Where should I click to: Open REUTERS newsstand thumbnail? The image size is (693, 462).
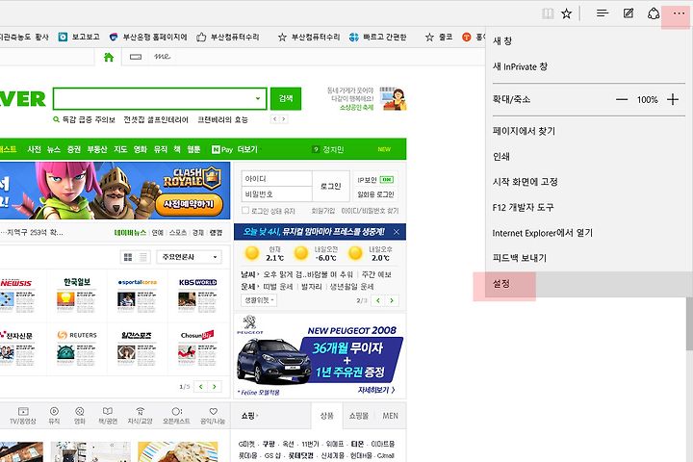[77, 348]
